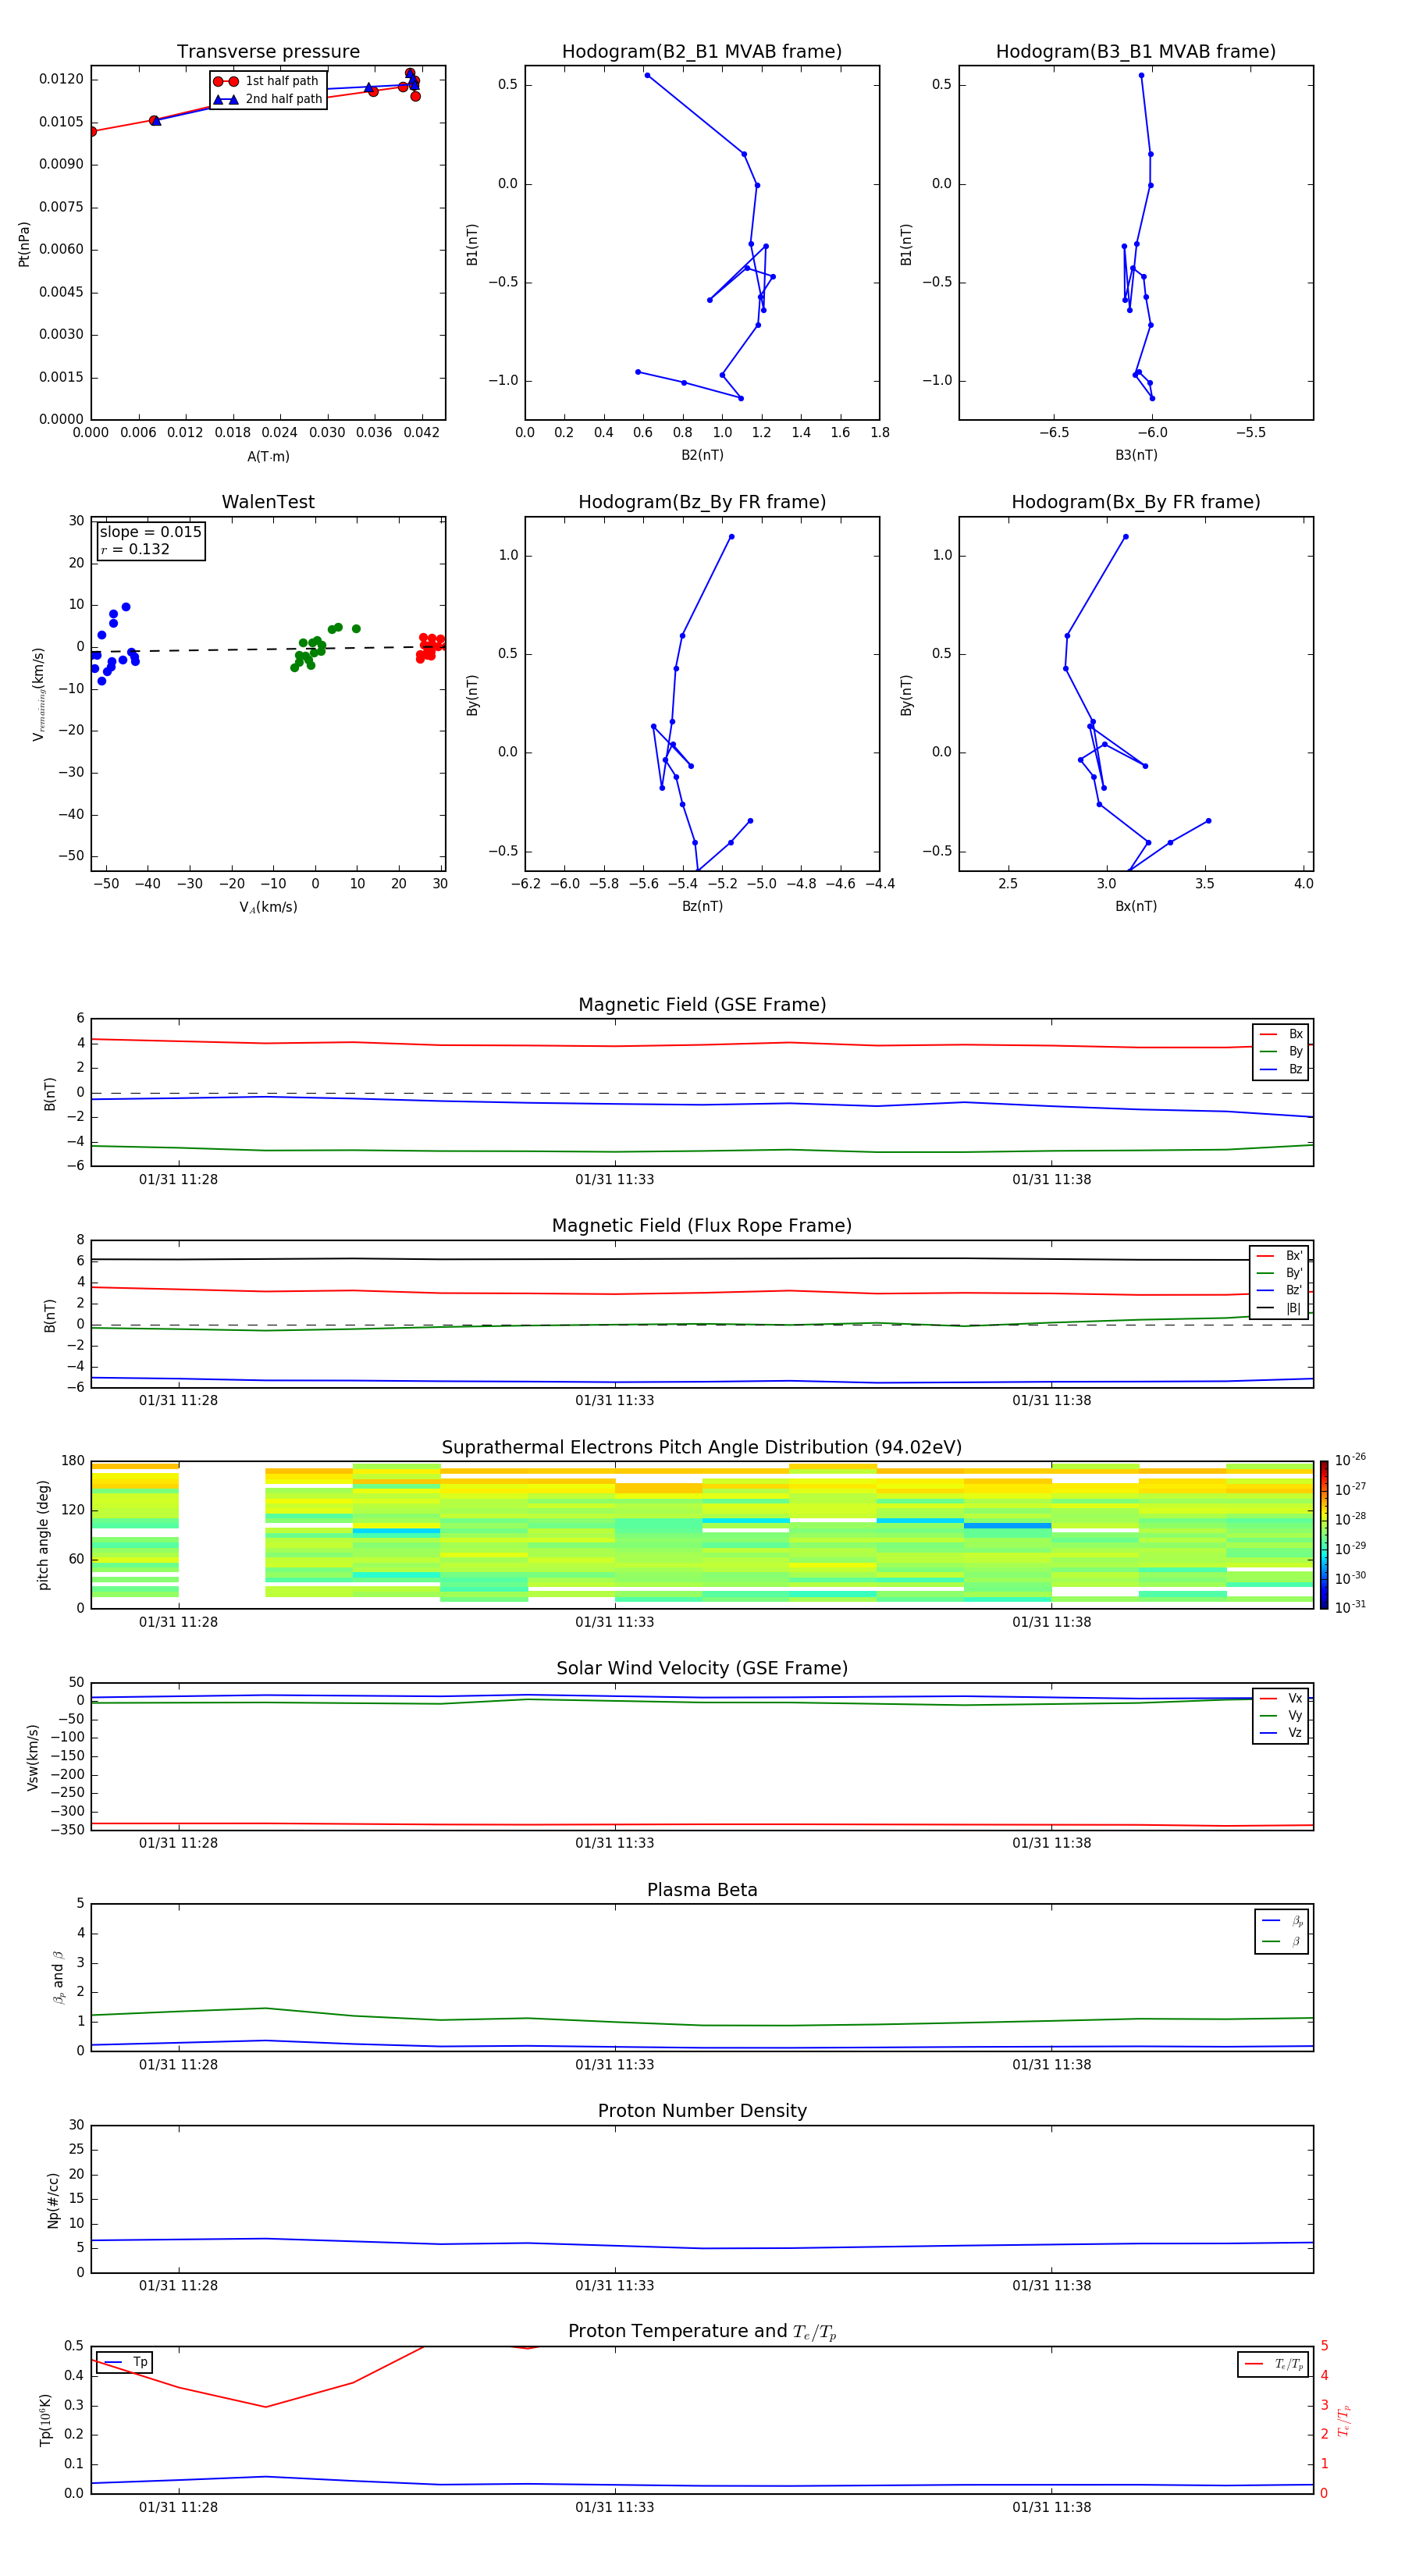The width and height of the screenshot is (1405, 2576).
Task: Click the 'Vsw(km/s)' y-axis label
Action: coord(32,1757)
